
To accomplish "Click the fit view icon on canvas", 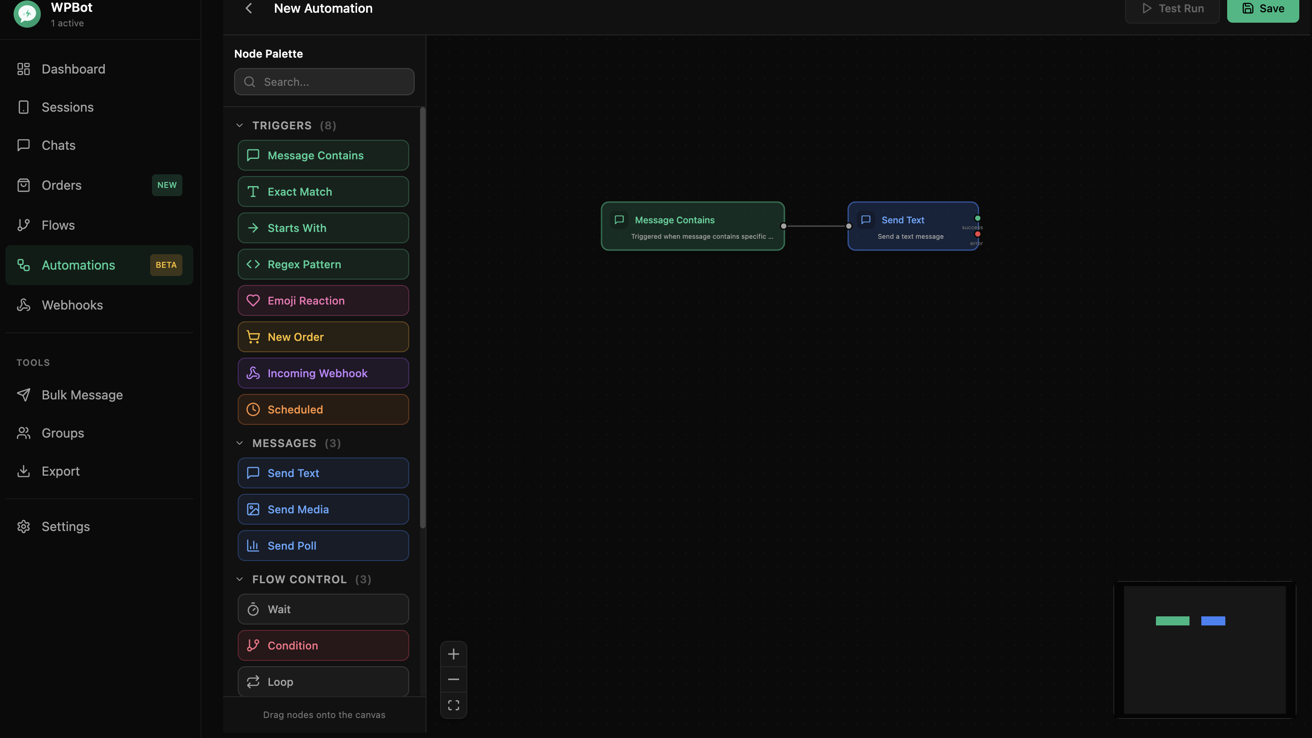I will (x=453, y=705).
